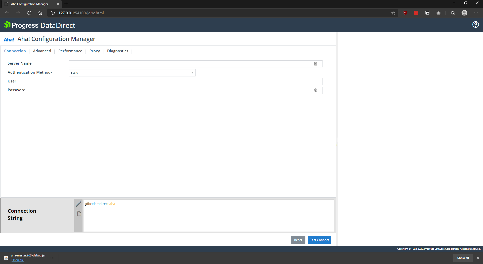Click the Test Connect button
This screenshot has height=264, width=483.
coord(319,240)
